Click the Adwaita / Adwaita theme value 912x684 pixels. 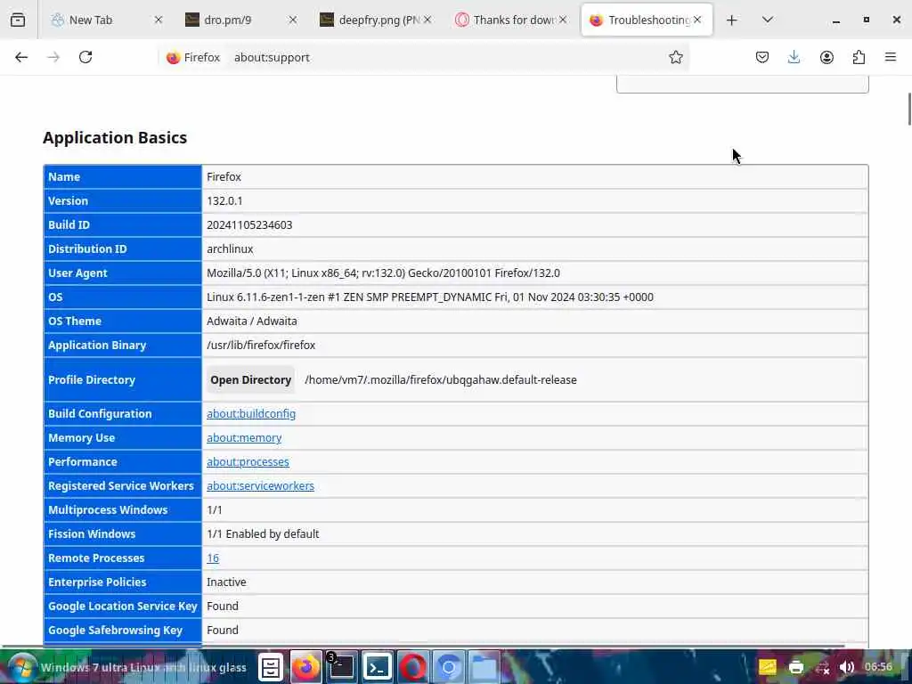click(252, 321)
